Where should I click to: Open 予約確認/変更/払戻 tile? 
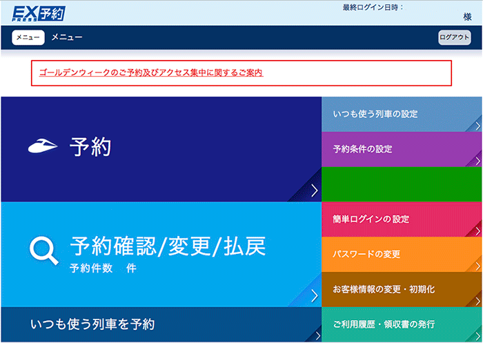click(161, 254)
